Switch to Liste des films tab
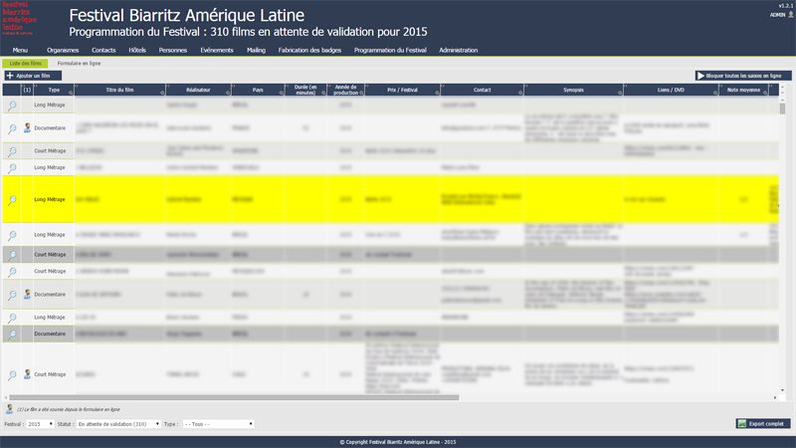The image size is (796, 448). pyautogui.click(x=26, y=64)
